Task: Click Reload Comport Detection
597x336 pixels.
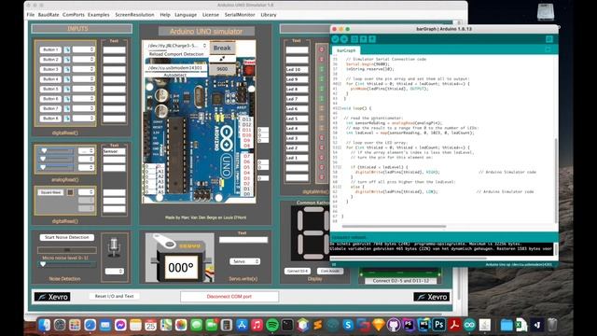Action: pyautogui.click(x=176, y=54)
